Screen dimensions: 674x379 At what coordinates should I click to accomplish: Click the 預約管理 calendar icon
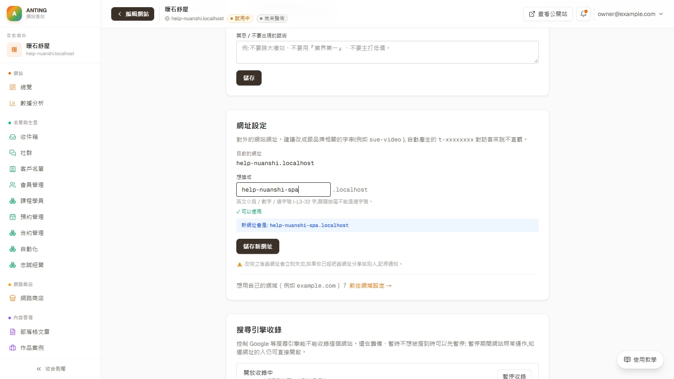[x=13, y=217]
